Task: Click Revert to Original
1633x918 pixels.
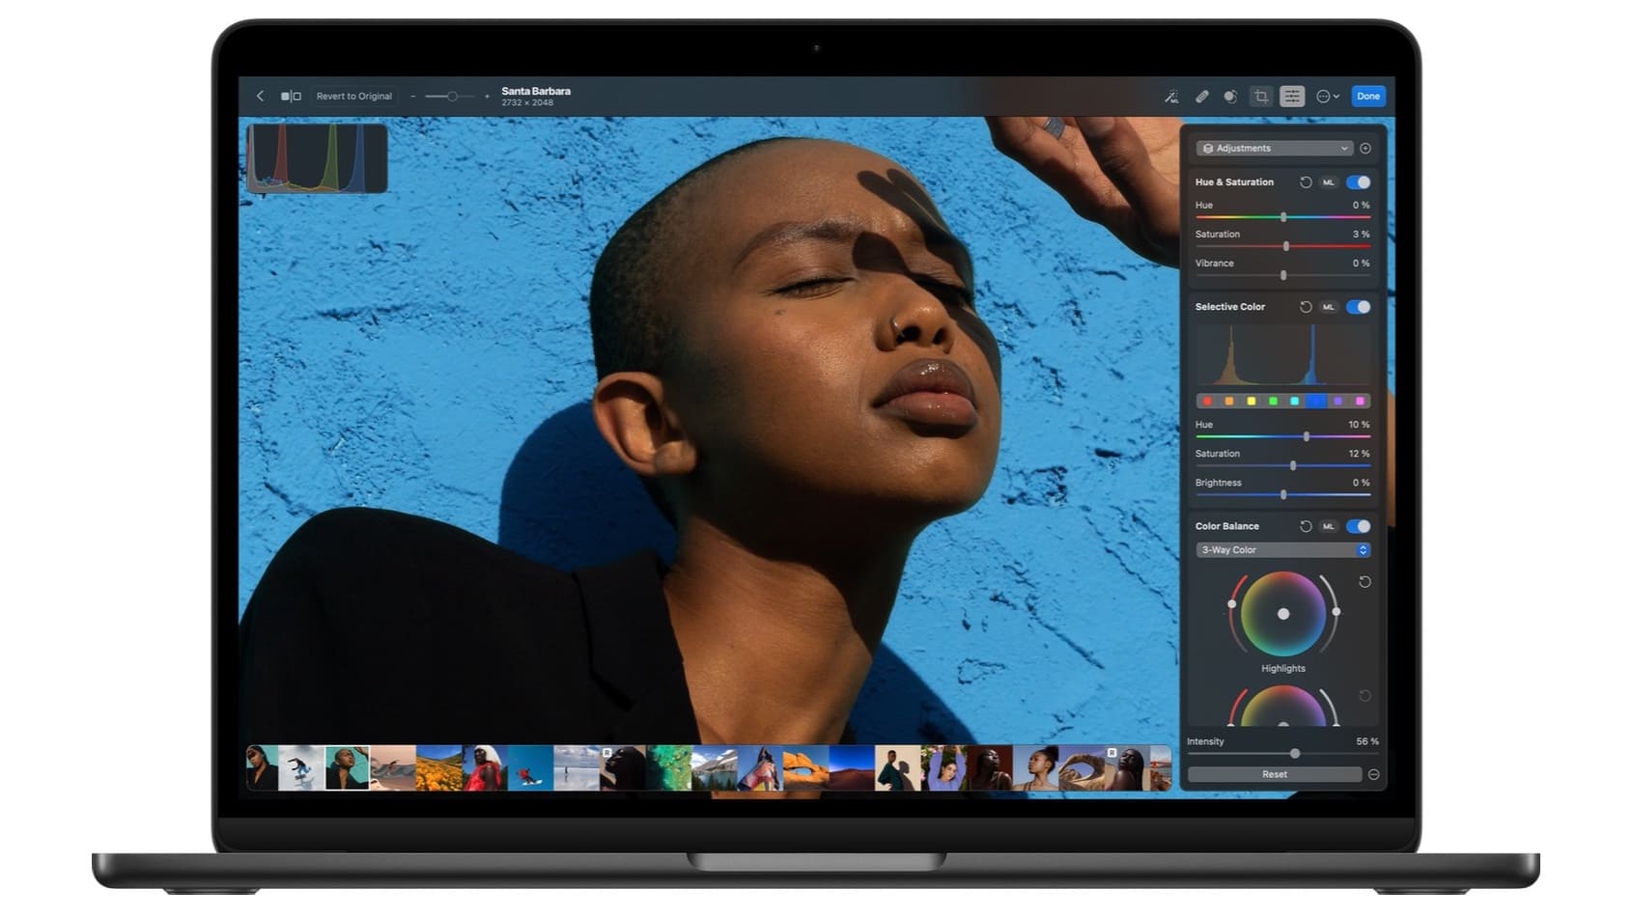Action: pos(353,97)
